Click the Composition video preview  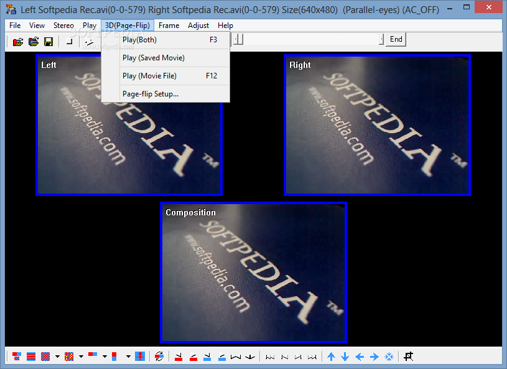coord(253,273)
